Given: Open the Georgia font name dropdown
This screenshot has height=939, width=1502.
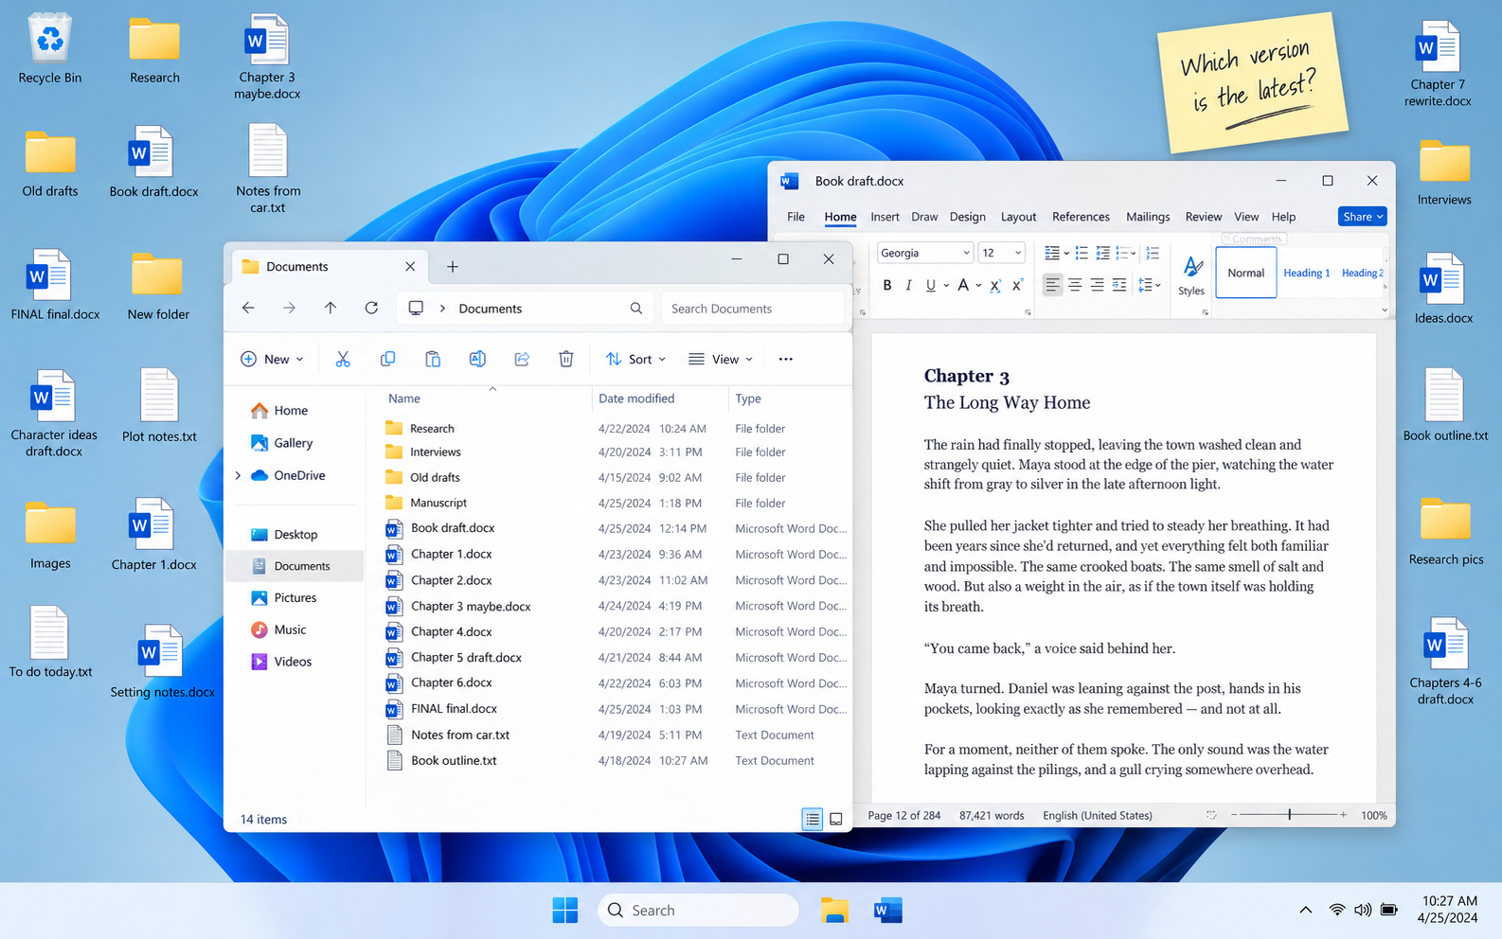Looking at the screenshot, I should [966, 253].
